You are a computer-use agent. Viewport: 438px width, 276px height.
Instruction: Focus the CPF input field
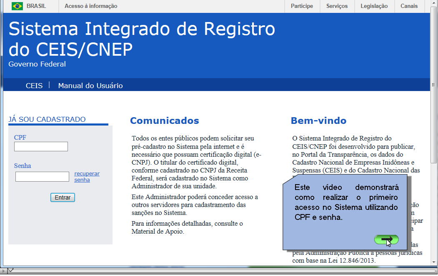(x=41, y=147)
